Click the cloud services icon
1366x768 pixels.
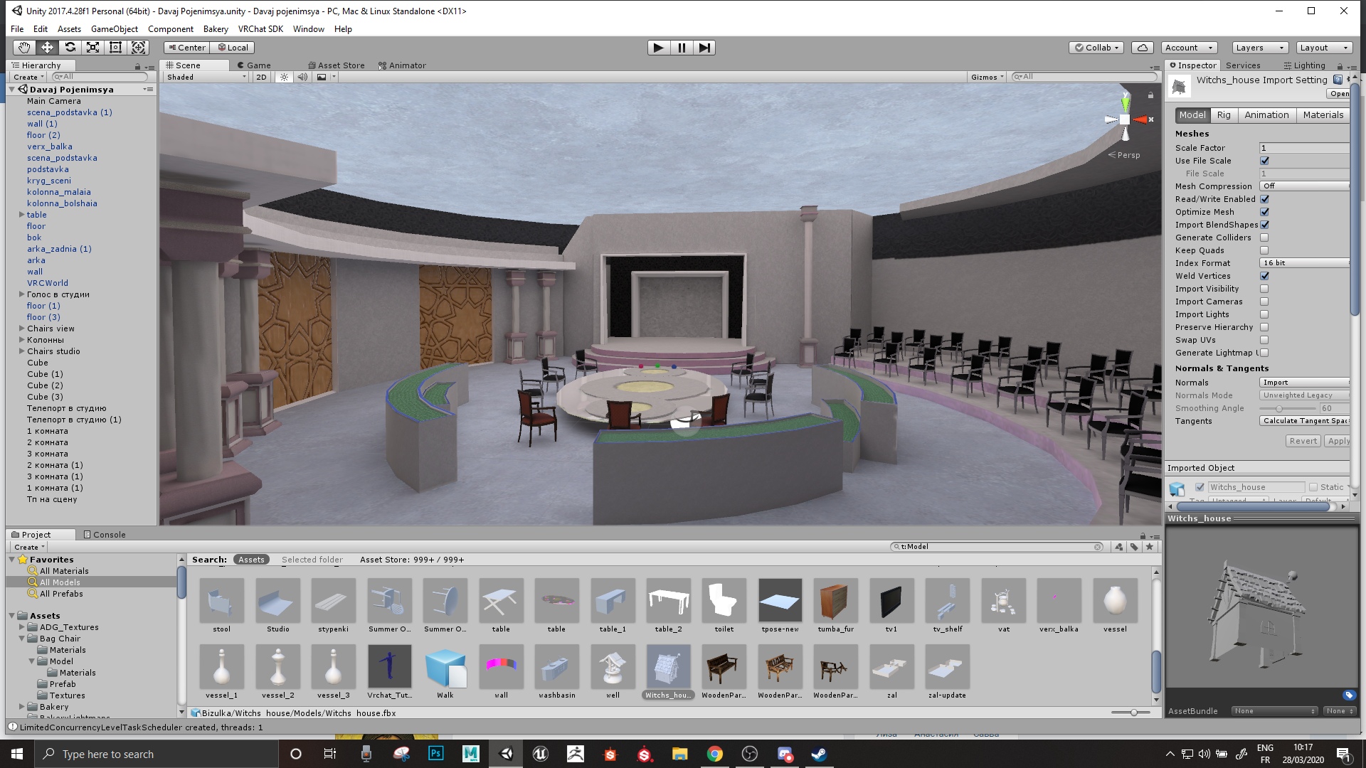pos(1142,48)
